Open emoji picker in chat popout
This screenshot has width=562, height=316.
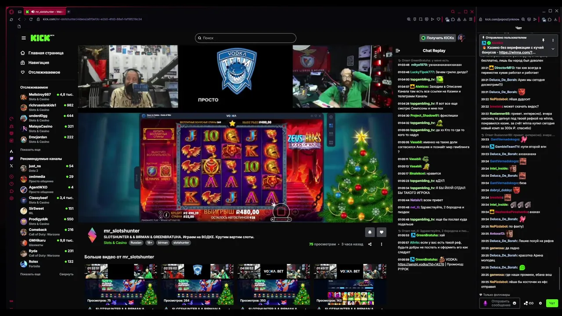(x=515, y=303)
